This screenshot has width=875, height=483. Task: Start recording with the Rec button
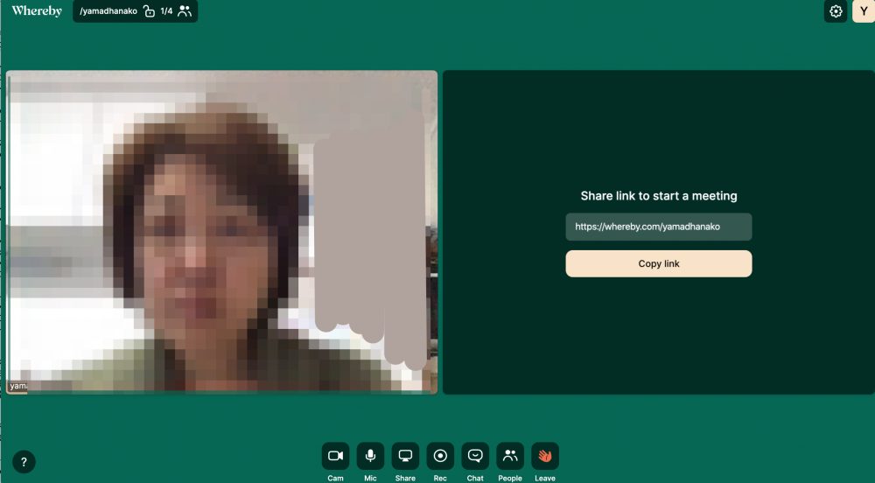pos(440,456)
